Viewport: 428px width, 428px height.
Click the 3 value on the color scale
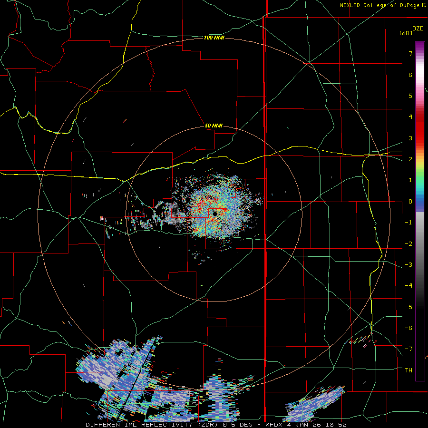click(410, 138)
